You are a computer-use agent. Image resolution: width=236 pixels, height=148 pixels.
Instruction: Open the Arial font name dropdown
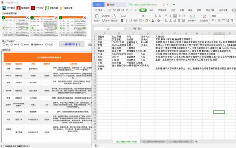pyautogui.click(x=140, y=16)
